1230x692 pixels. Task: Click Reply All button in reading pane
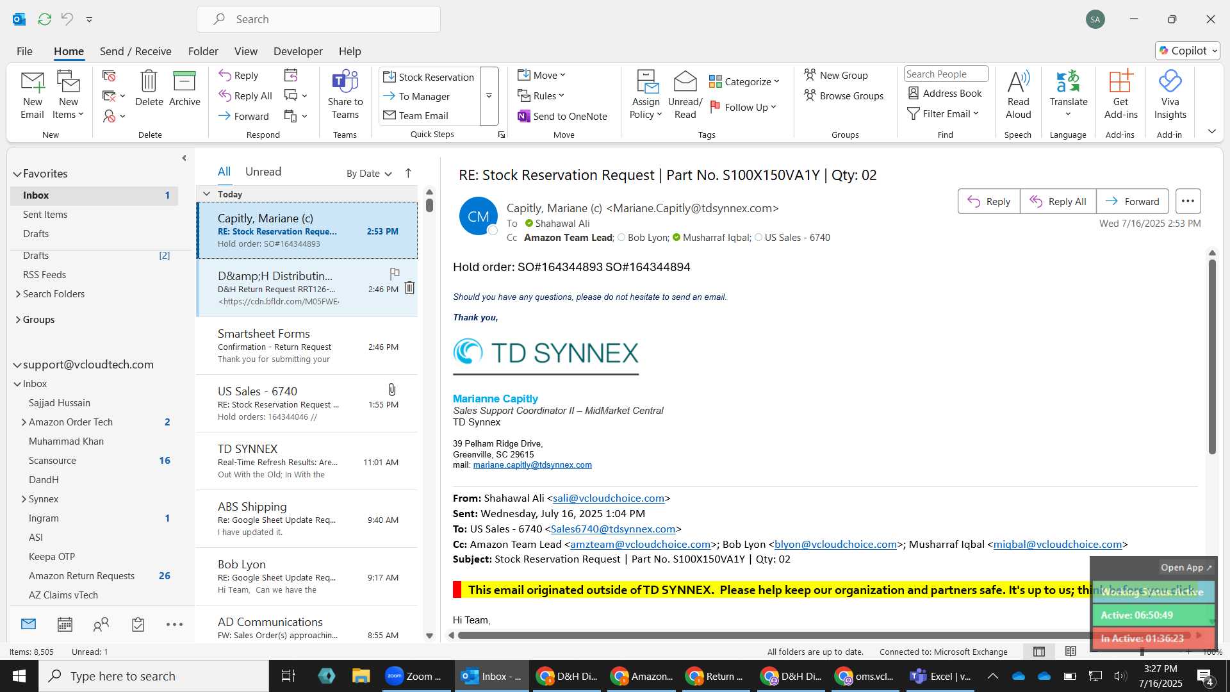pos(1058,201)
